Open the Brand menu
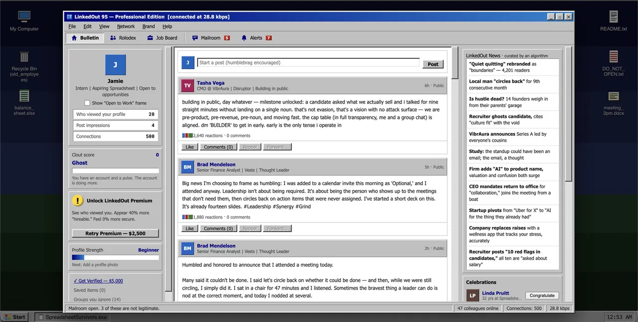Viewport: 638px width, 322px height. pos(149,26)
